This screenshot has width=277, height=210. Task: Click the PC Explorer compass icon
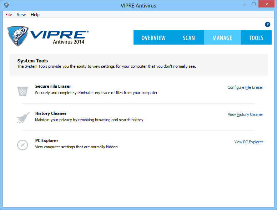(x=22, y=145)
